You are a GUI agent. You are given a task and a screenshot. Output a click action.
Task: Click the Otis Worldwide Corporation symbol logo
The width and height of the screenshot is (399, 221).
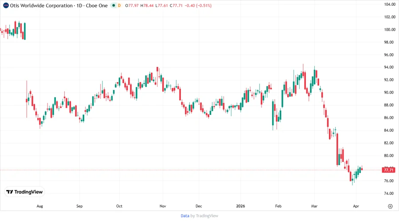tap(6, 5)
